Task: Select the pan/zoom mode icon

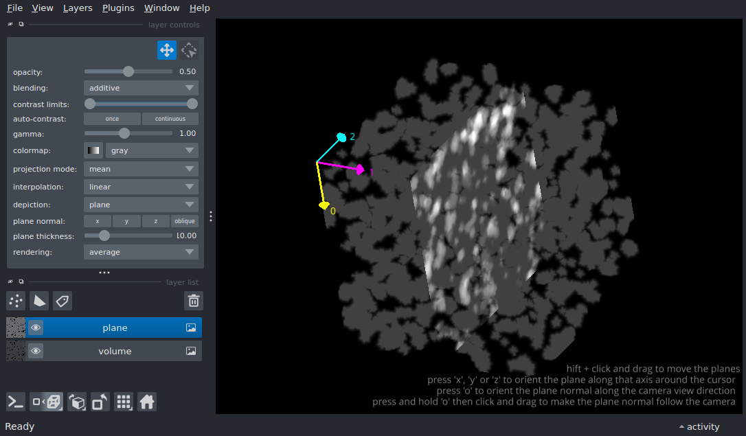Action: 167,50
